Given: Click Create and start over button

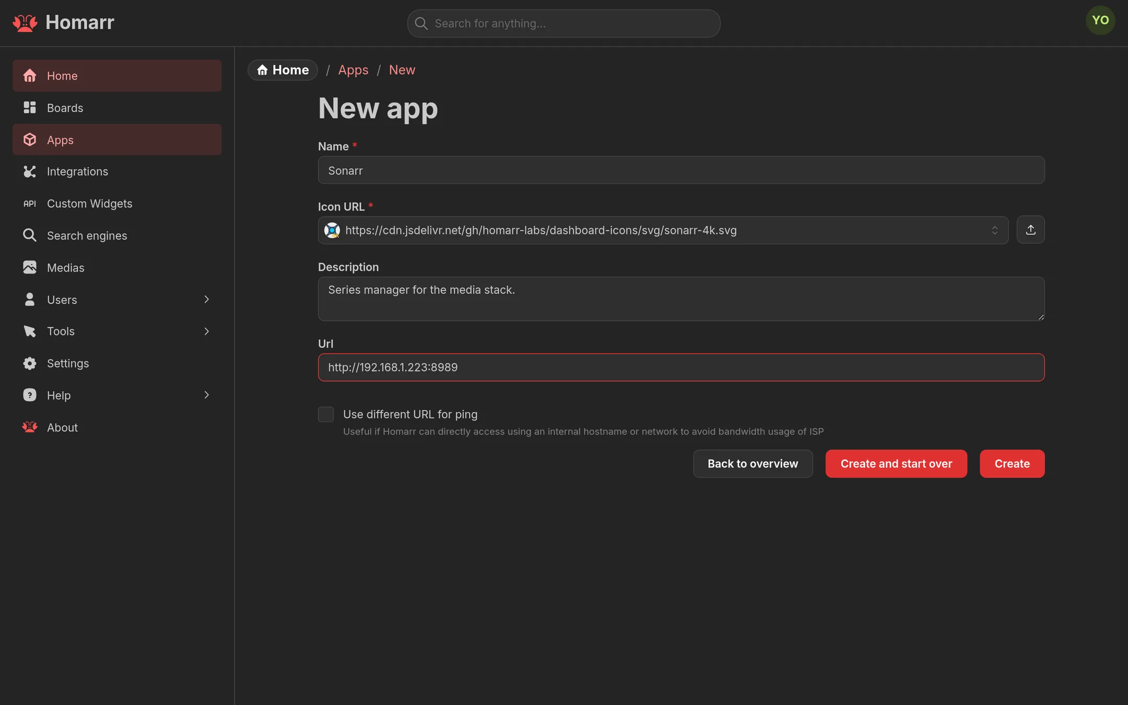Looking at the screenshot, I should [896, 464].
